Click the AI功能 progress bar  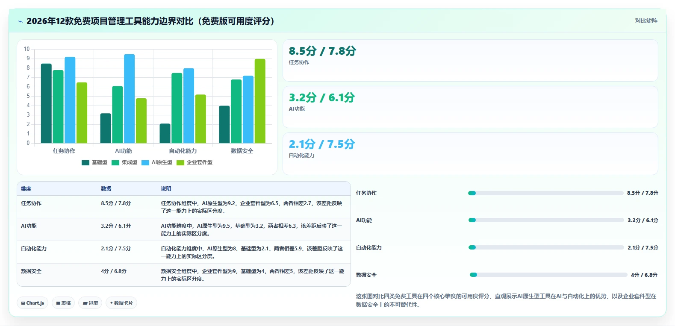pos(546,220)
